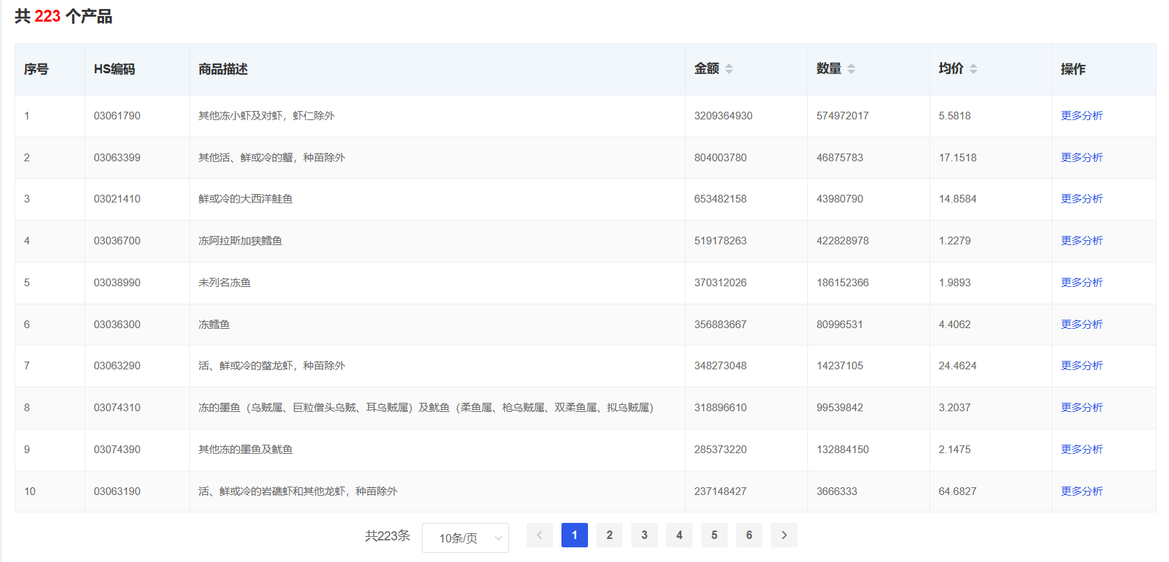Click amount value 3209364930
1169x562 pixels.
point(723,116)
